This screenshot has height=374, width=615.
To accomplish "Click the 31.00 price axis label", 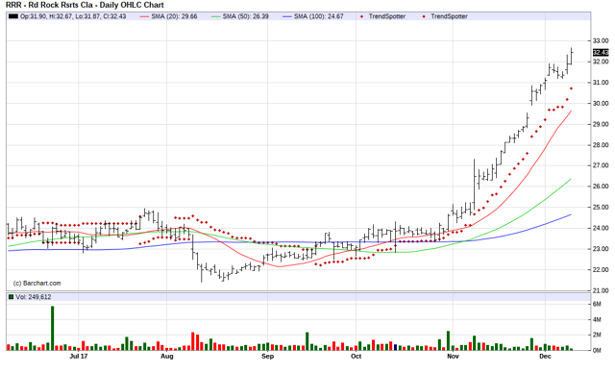I will pyautogui.click(x=601, y=83).
